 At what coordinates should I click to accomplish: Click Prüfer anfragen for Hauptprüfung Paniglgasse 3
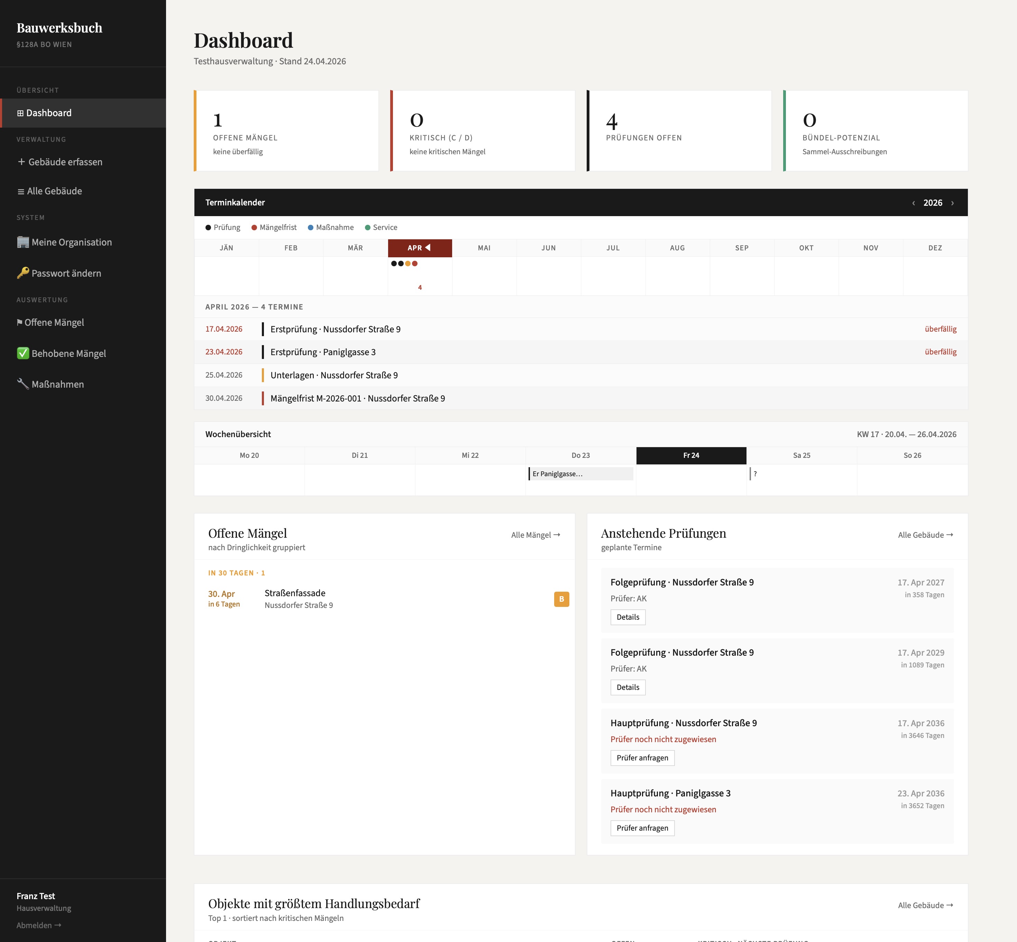(x=642, y=828)
